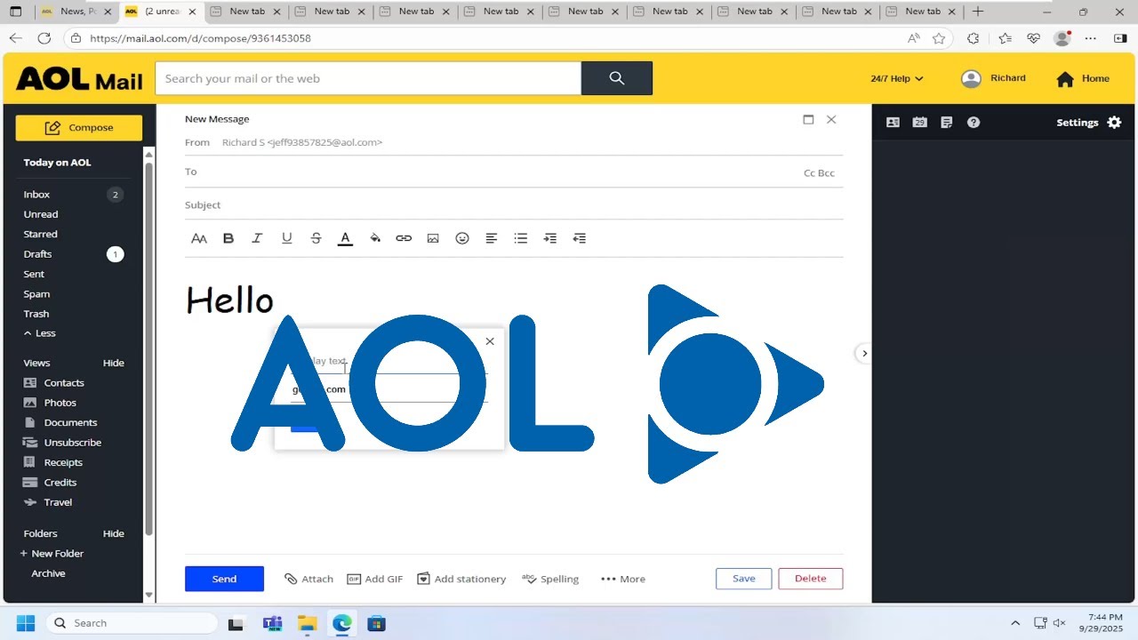Open the Sent folder
This screenshot has height=640, width=1138.
(x=34, y=274)
